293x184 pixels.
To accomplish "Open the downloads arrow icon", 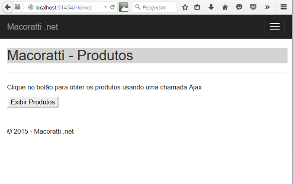I will pyautogui.click(x=211, y=7).
